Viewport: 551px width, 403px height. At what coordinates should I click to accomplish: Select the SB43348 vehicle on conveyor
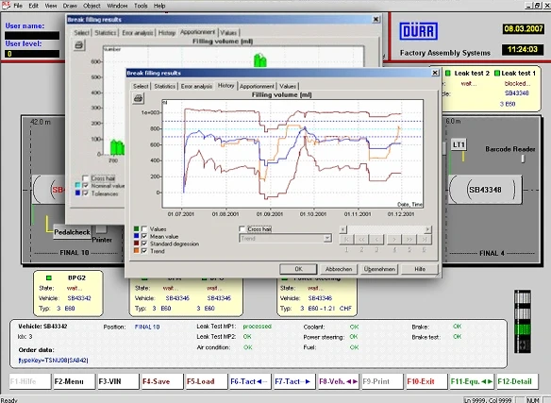point(485,190)
